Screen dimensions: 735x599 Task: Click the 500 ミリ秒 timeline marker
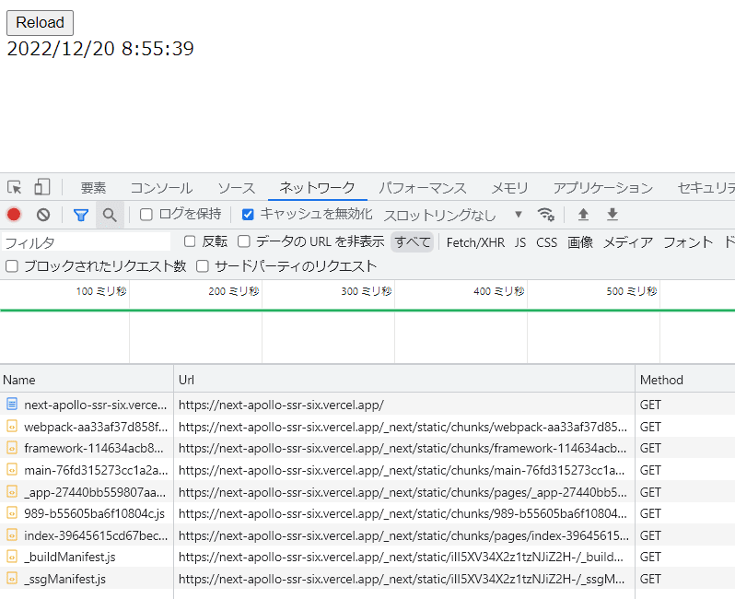point(632,291)
